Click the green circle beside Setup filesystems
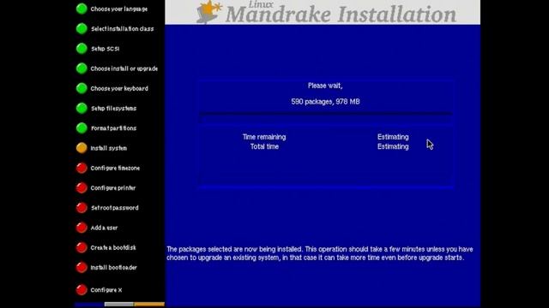The height and width of the screenshot is (308, 549). click(81, 109)
